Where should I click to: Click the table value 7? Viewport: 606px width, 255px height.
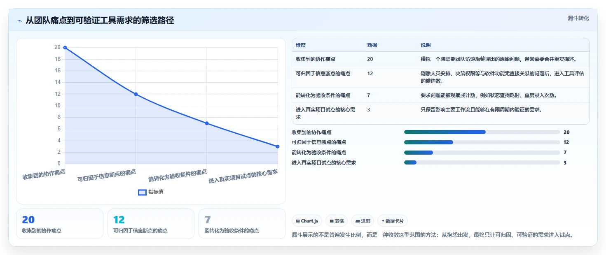coord(369,95)
